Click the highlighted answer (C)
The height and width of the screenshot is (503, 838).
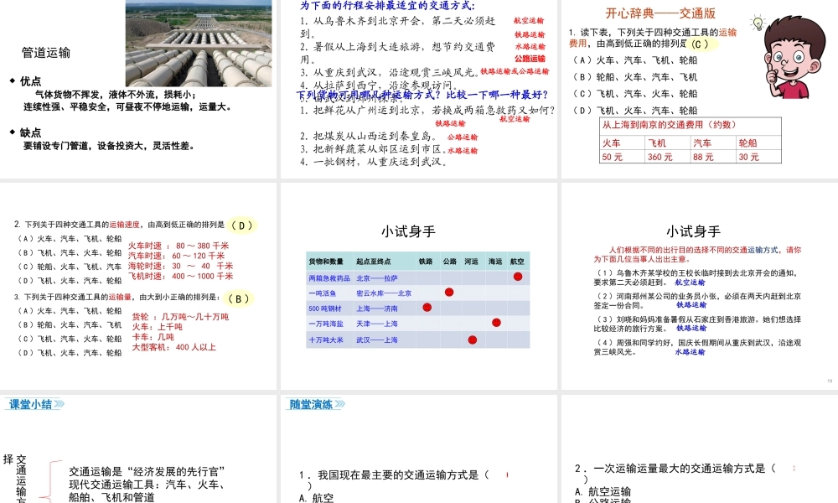point(700,44)
